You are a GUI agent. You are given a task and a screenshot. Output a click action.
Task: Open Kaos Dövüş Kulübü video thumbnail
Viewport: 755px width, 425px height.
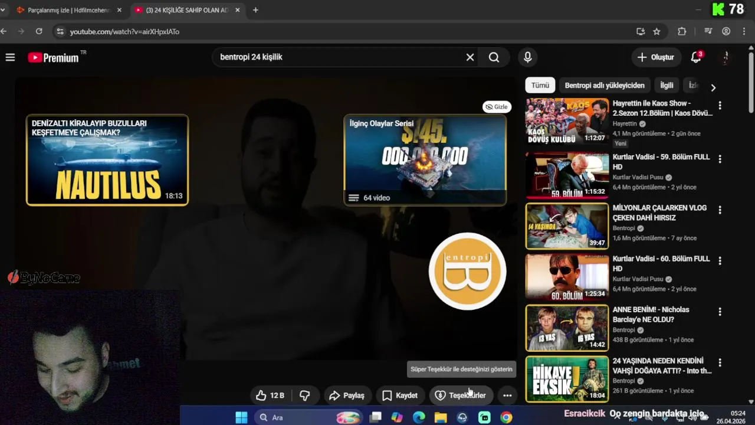(567, 122)
